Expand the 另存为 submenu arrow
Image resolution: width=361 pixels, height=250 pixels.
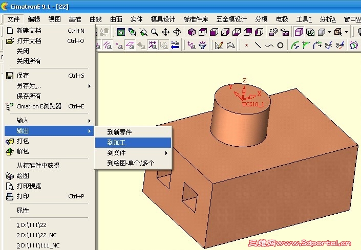[90, 86]
